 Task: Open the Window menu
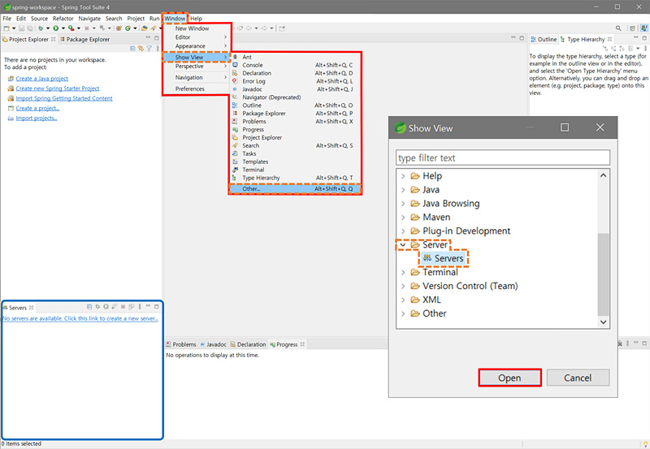coord(175,18)
